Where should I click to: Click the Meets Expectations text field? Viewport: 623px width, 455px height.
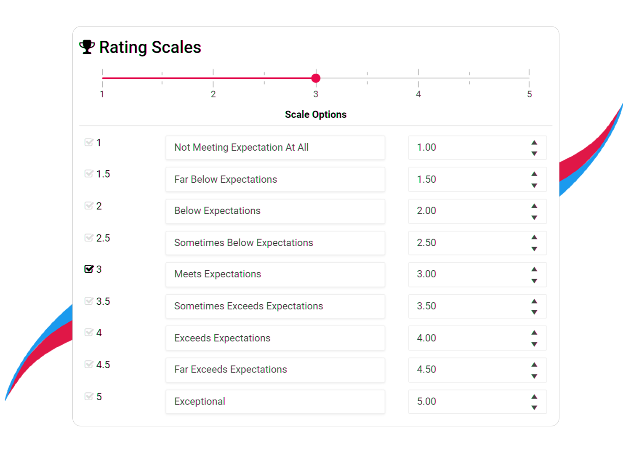point(275,274)
